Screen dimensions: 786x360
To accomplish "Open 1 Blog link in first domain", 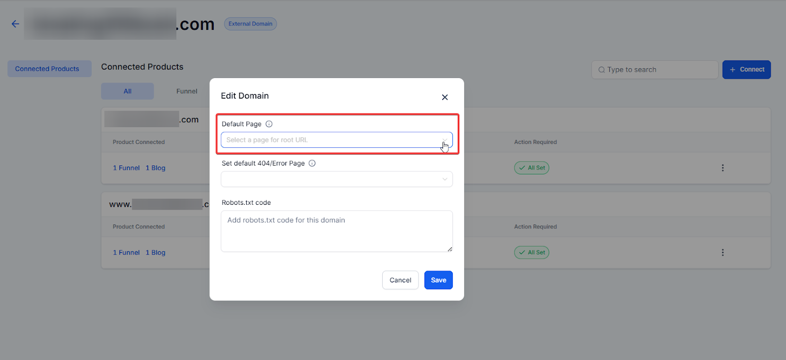I will (155, 168).
